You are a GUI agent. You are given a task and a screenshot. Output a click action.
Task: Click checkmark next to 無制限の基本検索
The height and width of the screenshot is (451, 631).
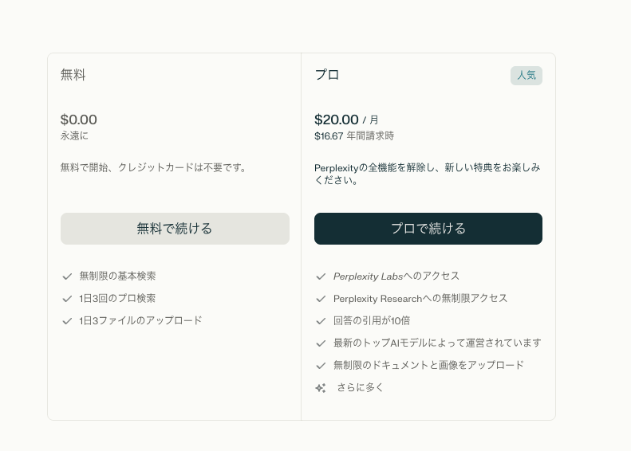point(67,276)
